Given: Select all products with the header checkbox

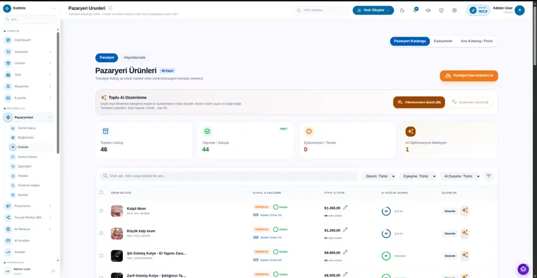Looking at the screenshot, I should (x=101, y=192).
